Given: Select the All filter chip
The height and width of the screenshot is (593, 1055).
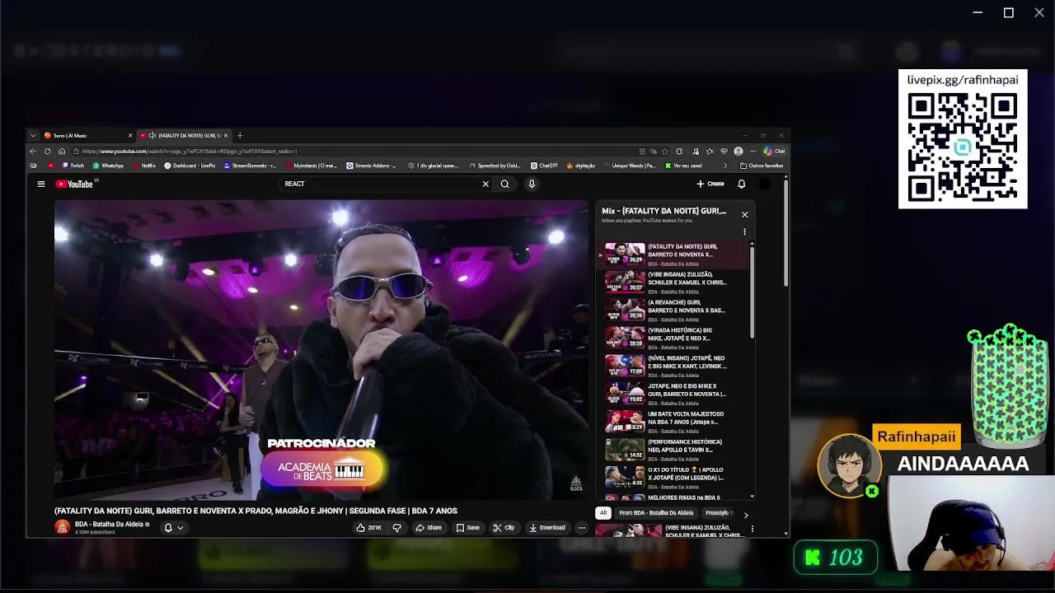Looking at the screenshot, I should click(x=603, y=513).
